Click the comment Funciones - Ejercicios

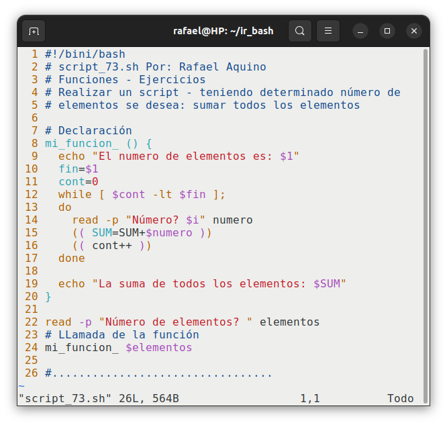[125, 80]
